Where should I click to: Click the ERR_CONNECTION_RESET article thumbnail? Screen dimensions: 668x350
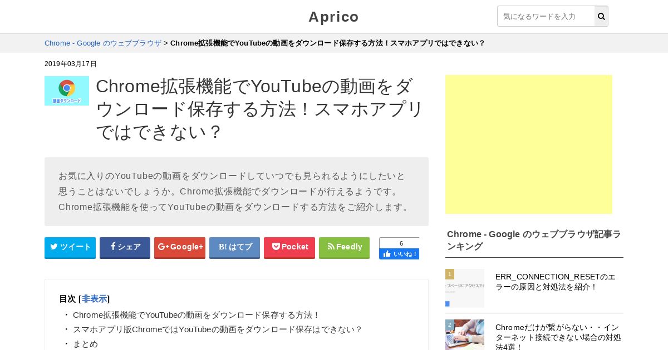(465, 288)
